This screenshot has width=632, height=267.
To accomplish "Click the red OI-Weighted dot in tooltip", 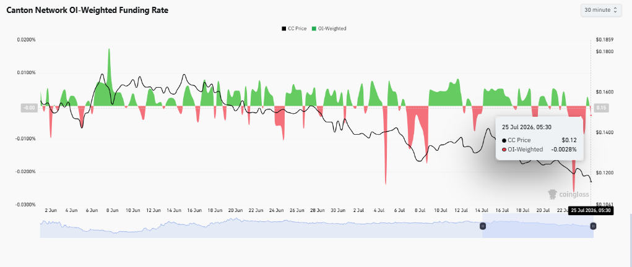I will tap(504, 150).
